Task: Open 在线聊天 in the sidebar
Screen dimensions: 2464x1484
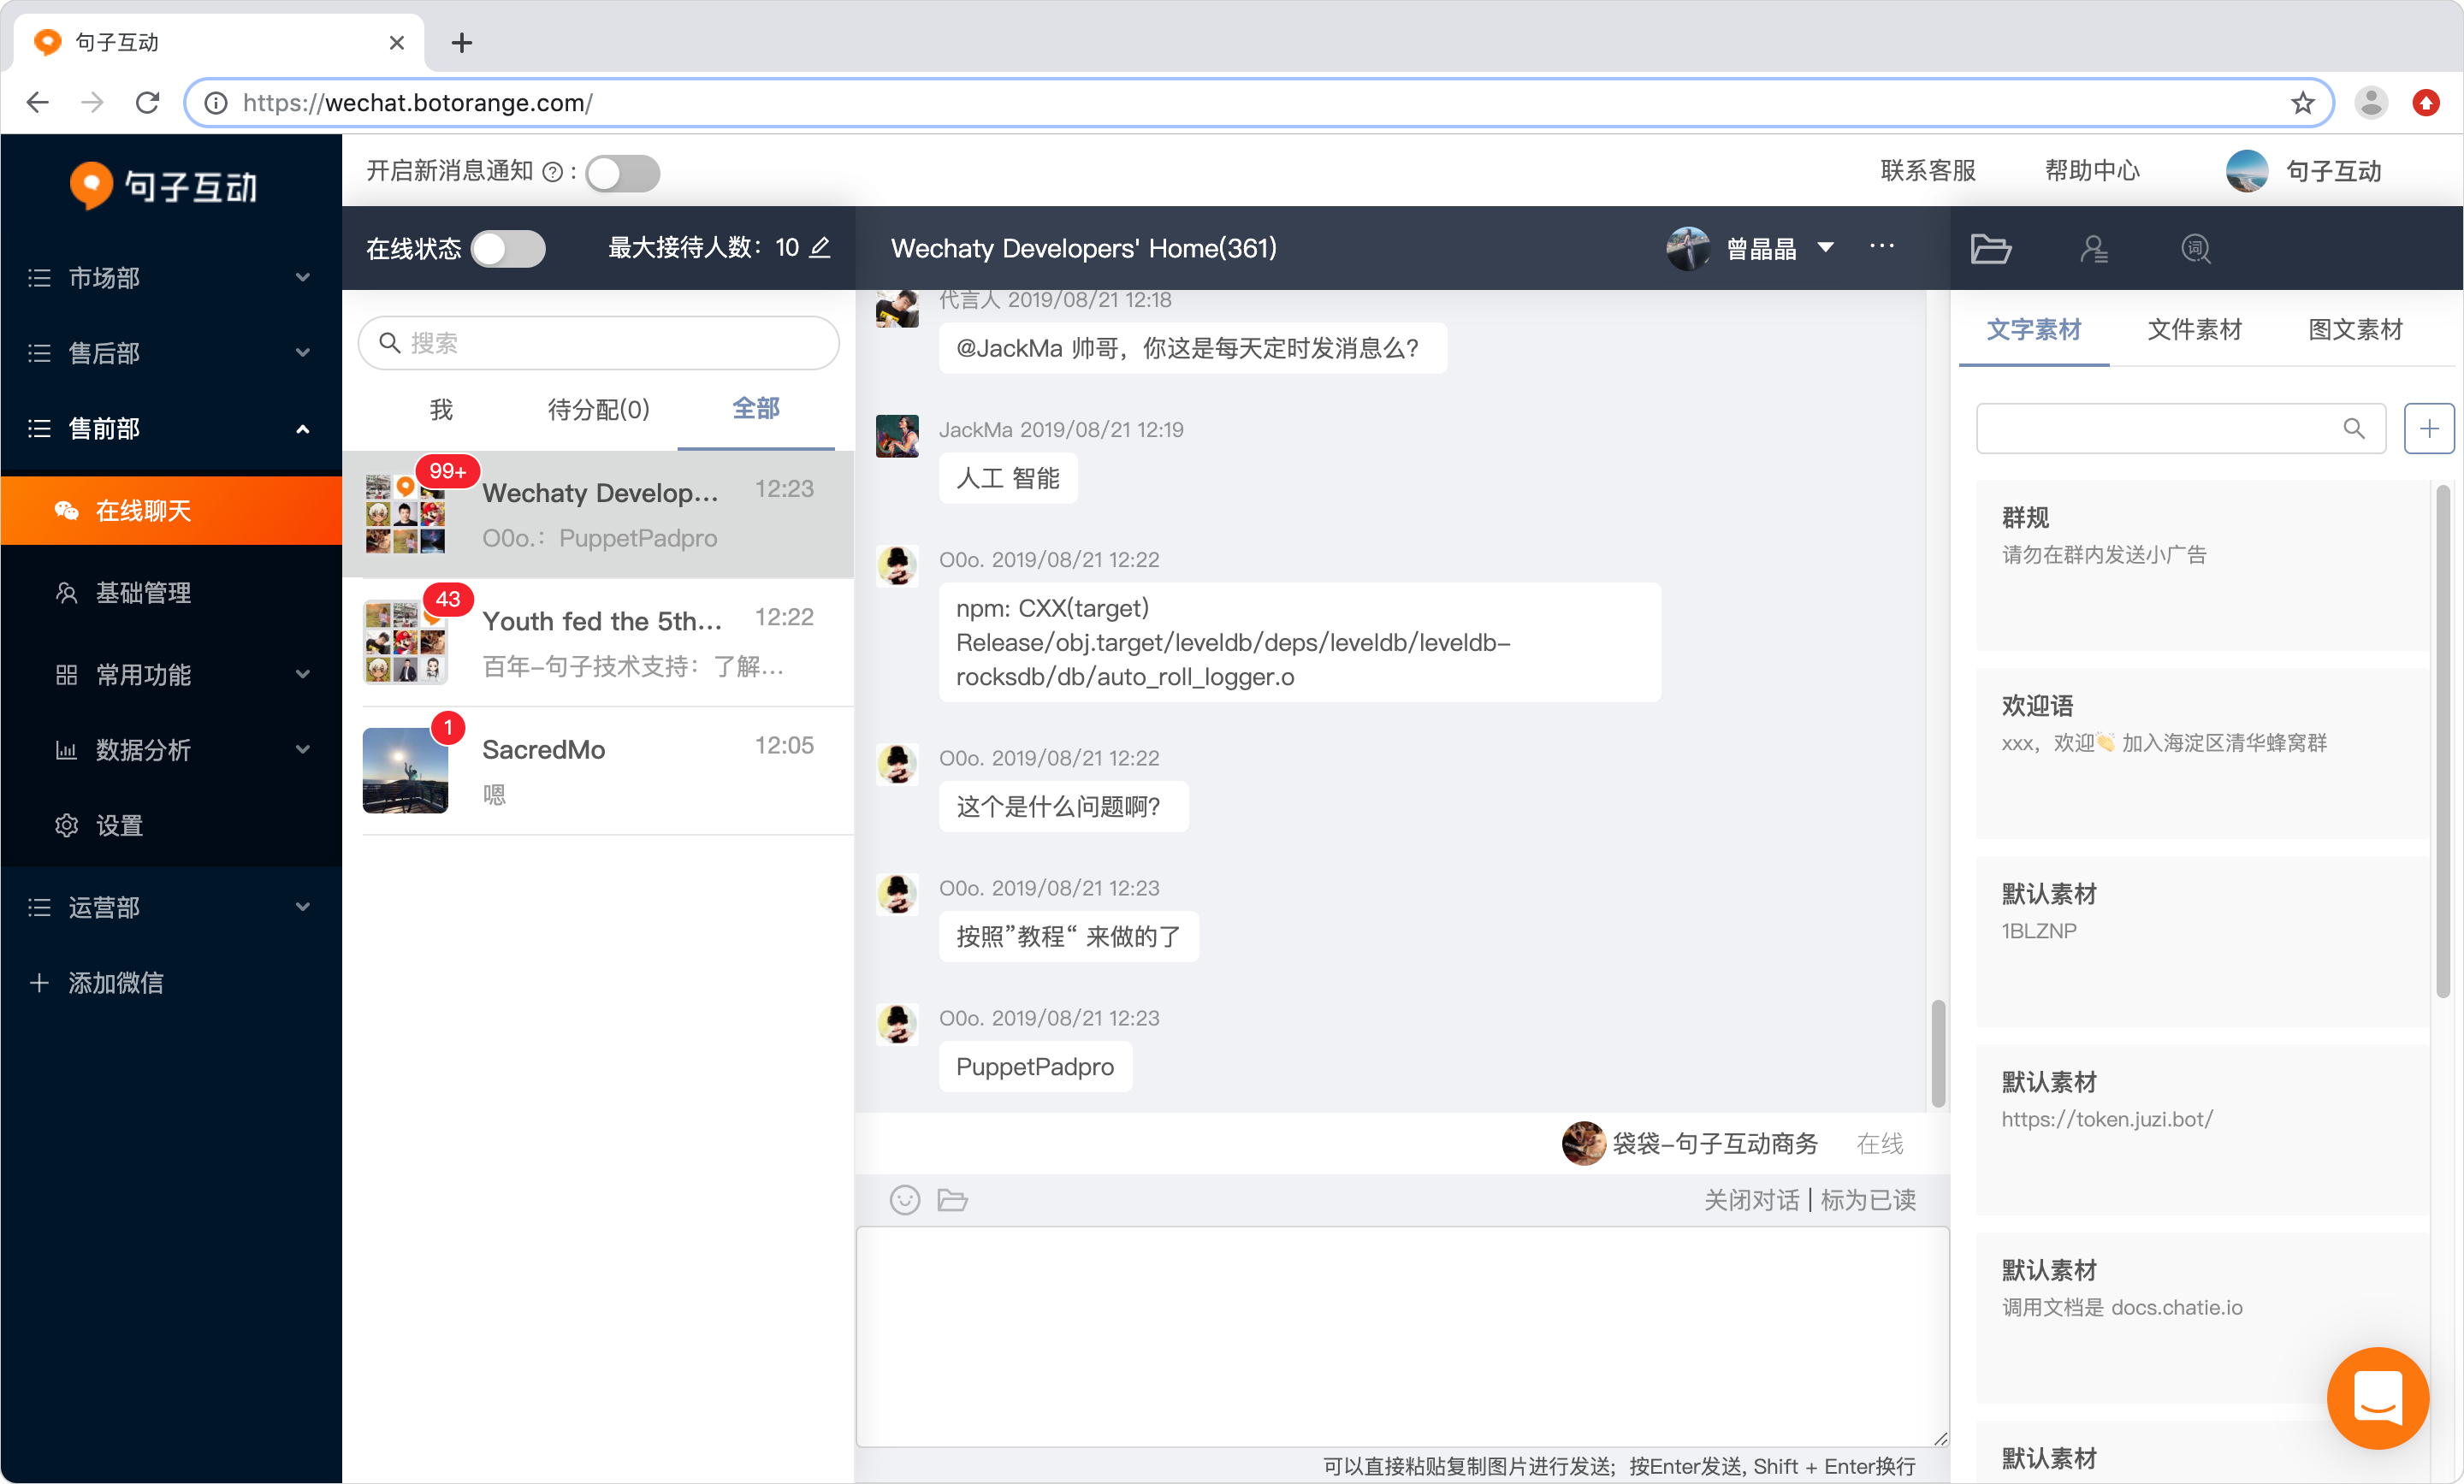Action: (170, 510)
